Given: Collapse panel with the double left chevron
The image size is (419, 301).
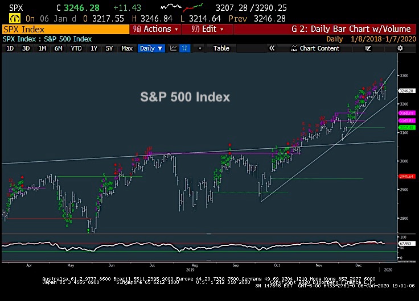Looking at the screenshot, I should pyautogui.click(x=272, y=48).
